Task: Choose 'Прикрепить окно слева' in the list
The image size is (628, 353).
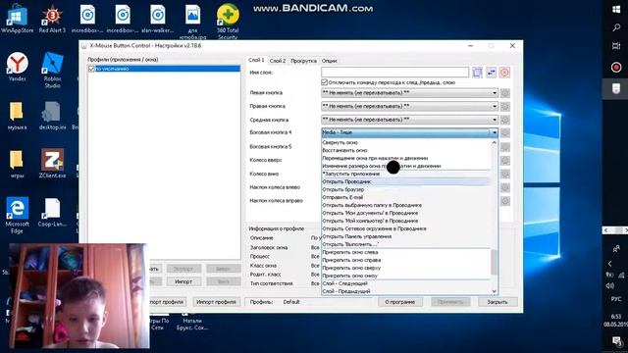Action: click(405, 253)
